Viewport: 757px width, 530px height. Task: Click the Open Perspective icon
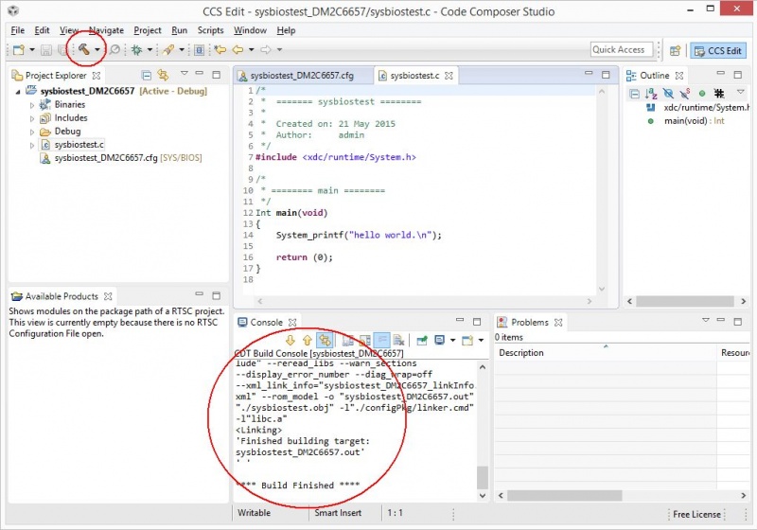[675, 50]
